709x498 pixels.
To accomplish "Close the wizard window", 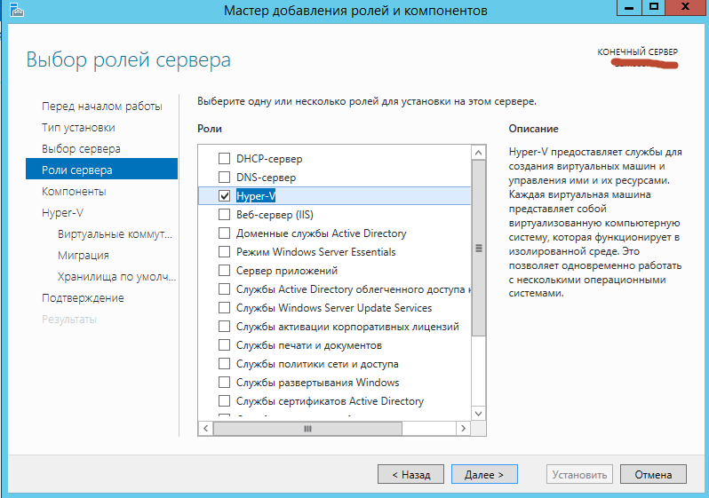I will (686, 7).
